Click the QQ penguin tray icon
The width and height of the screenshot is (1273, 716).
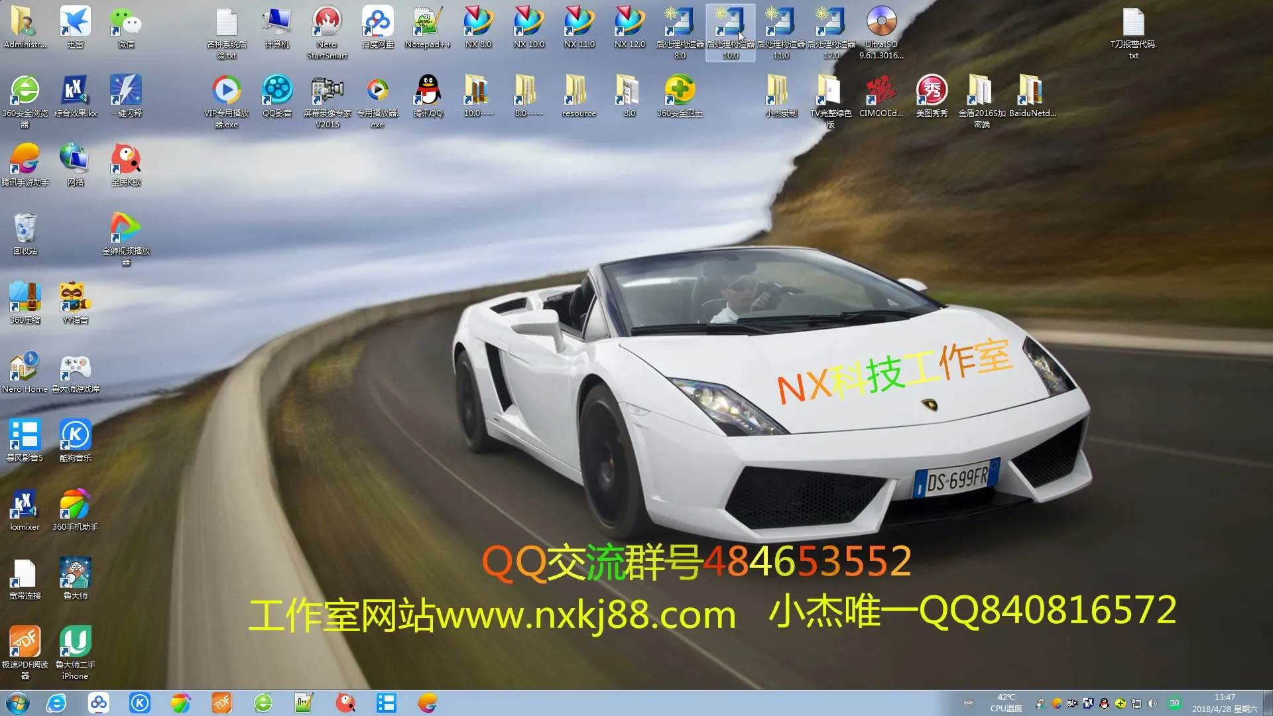[1104, 703]
